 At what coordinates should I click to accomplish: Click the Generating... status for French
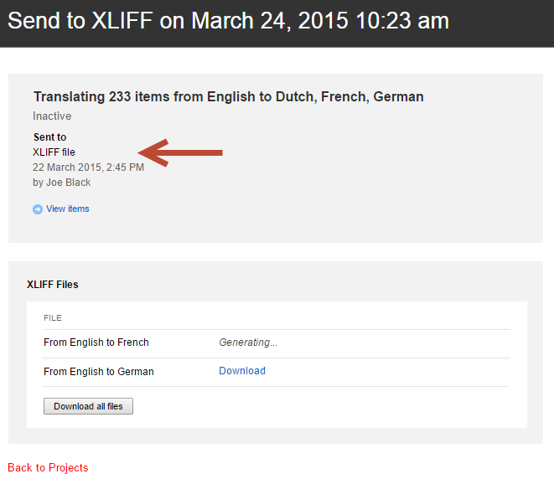[248, 343]
